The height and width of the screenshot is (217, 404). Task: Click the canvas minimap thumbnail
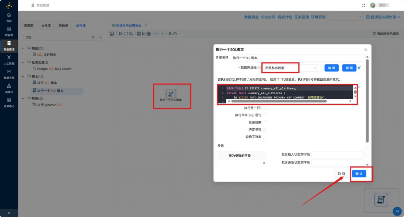381,200
